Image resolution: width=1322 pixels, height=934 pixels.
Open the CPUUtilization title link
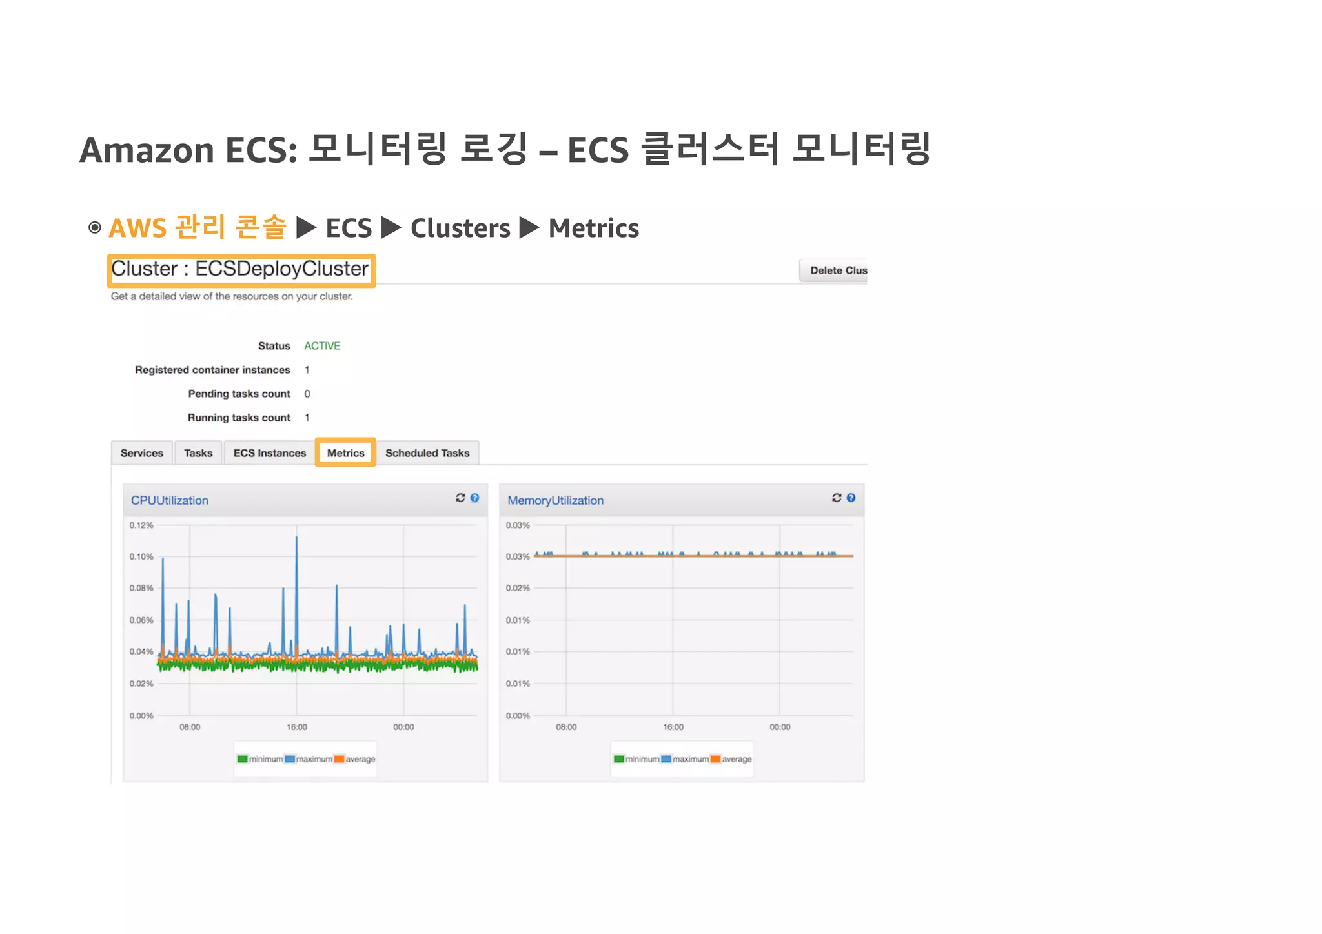tap(170, 500)
